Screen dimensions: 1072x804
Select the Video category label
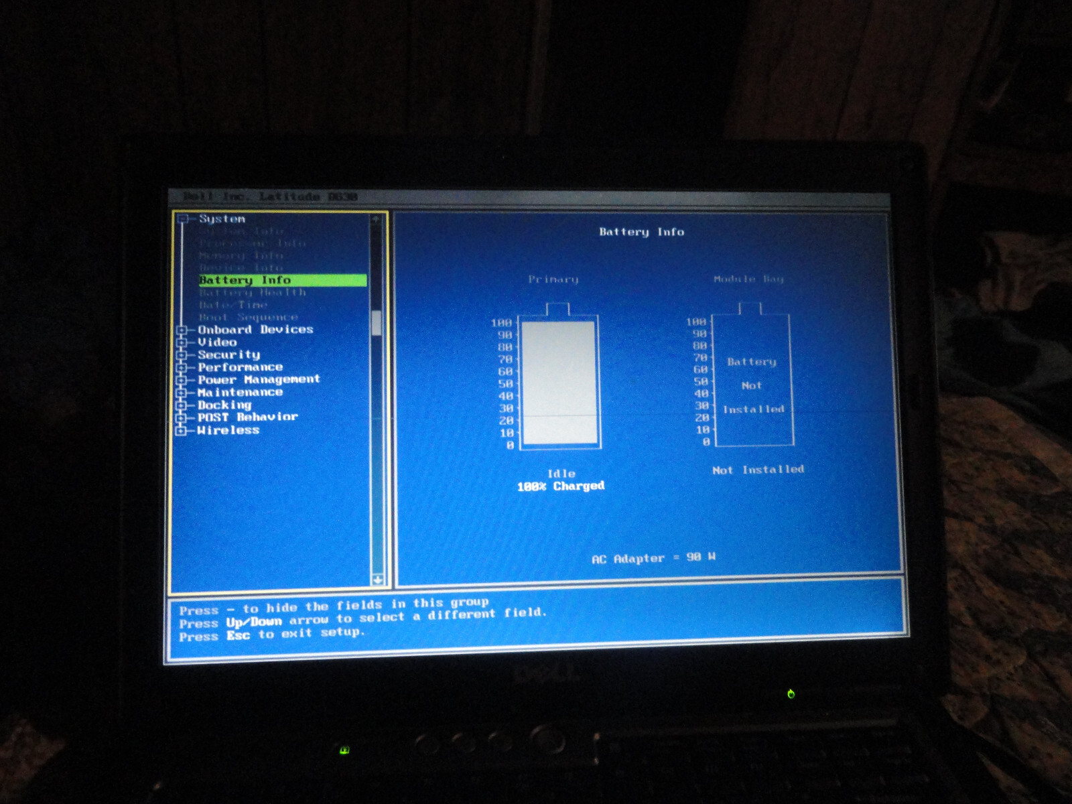217,342
